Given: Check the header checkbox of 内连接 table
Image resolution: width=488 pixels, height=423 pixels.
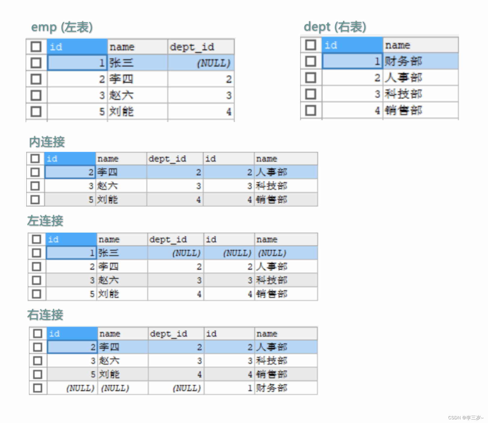Looking at the screenshot, I should (x=35, y=158).
